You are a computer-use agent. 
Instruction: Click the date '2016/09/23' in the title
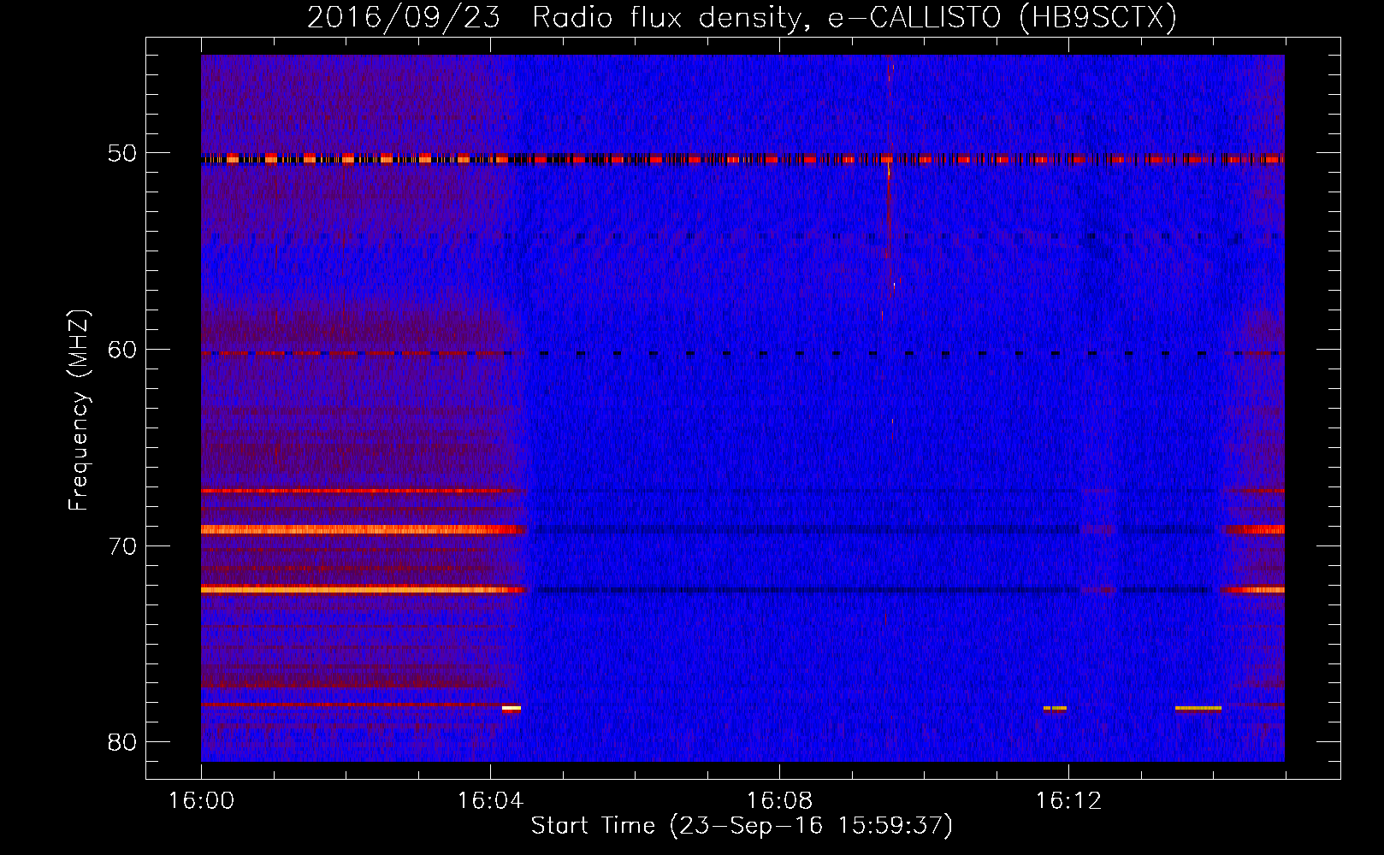403,17
